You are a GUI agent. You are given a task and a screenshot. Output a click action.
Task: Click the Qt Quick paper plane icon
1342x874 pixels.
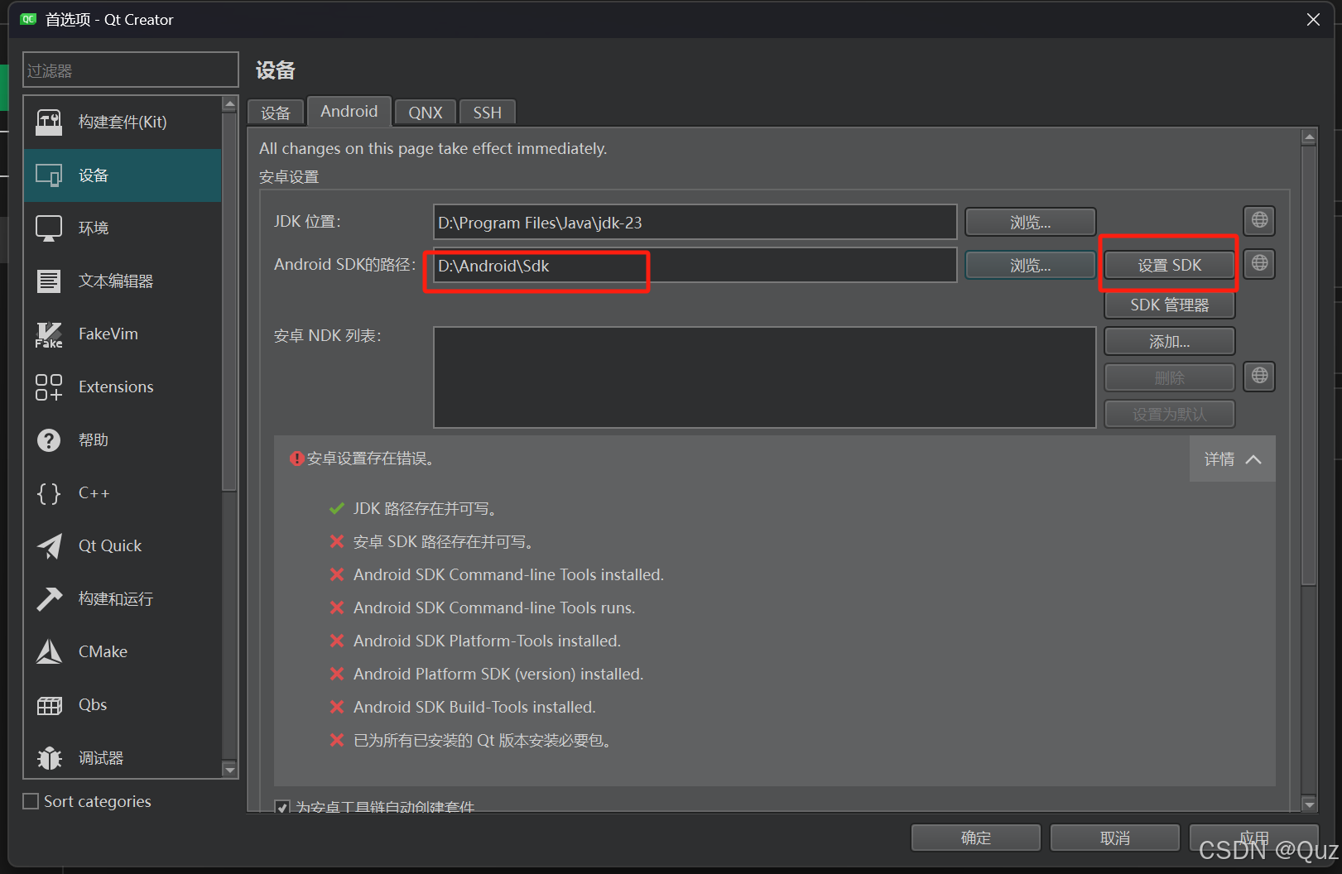pos(49,546)
